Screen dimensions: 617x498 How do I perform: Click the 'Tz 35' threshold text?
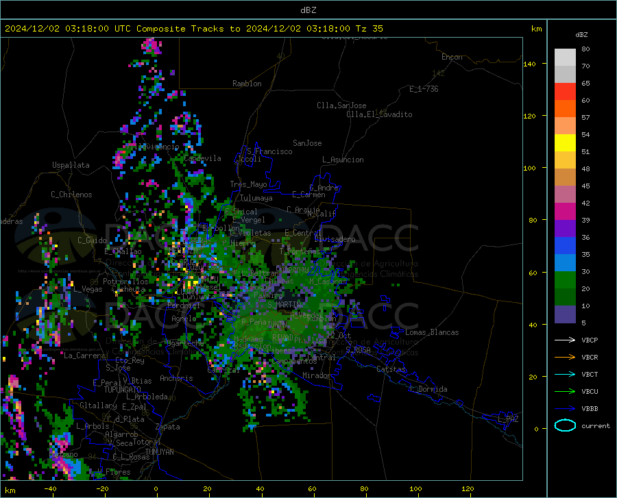pyautogui.click(x=370, y=29)
